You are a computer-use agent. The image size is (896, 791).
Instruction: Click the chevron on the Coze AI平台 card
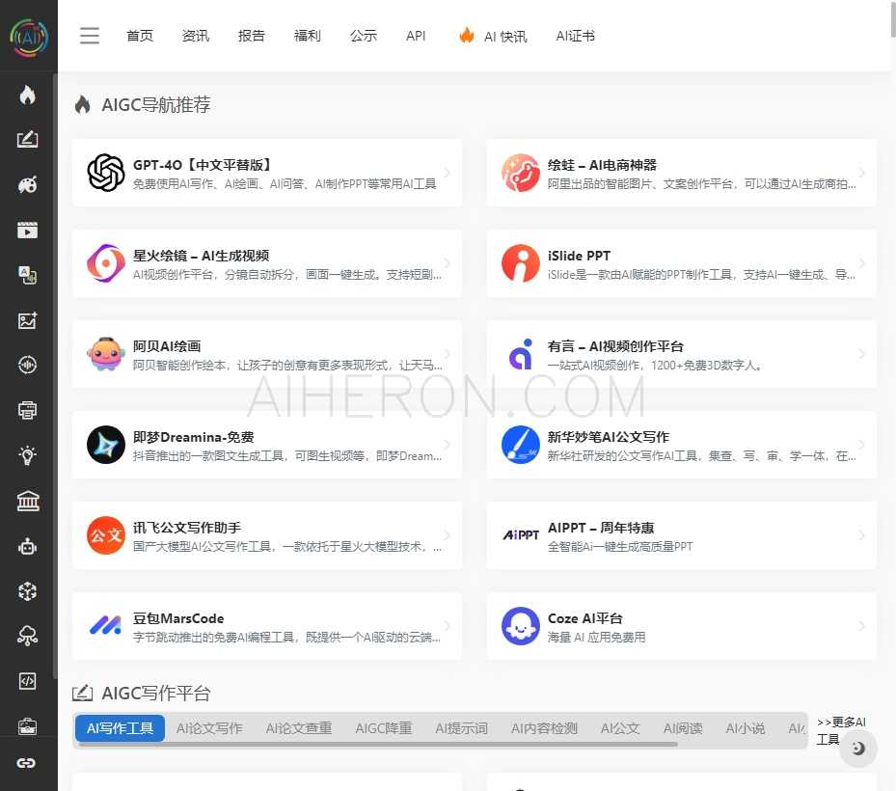click(x=861, y=626)
